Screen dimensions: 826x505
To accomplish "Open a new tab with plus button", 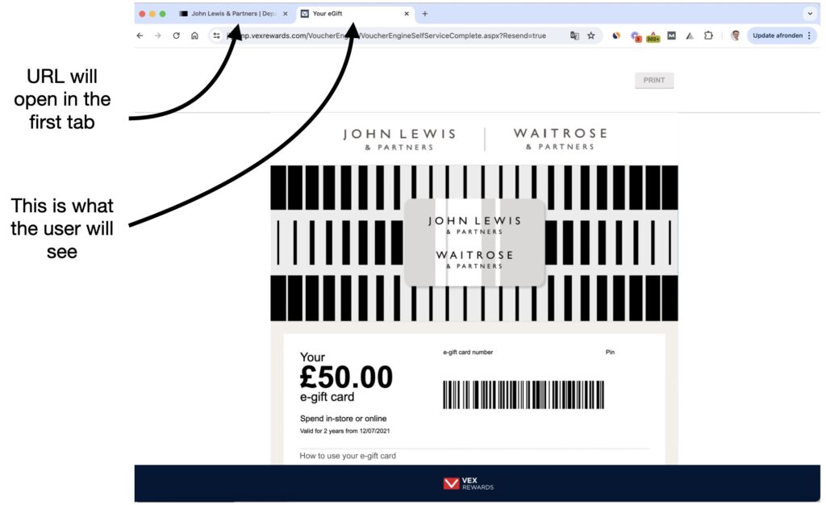I will coord(425,14).
